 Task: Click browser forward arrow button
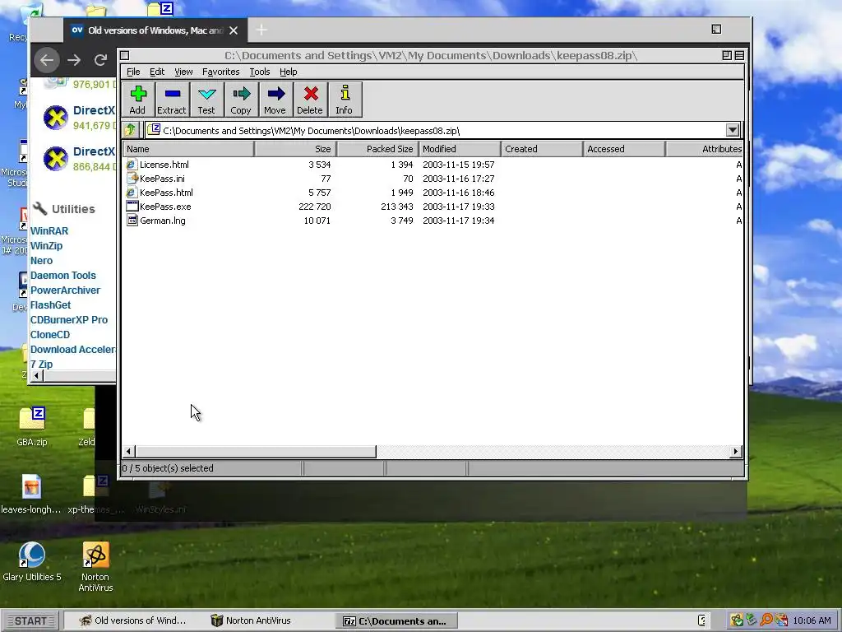click(74, 59)
